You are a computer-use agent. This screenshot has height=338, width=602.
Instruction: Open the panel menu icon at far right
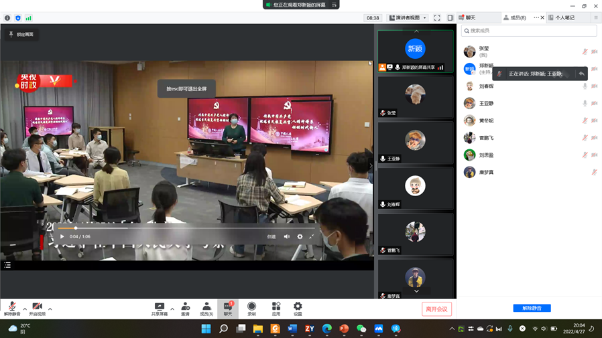596,17
